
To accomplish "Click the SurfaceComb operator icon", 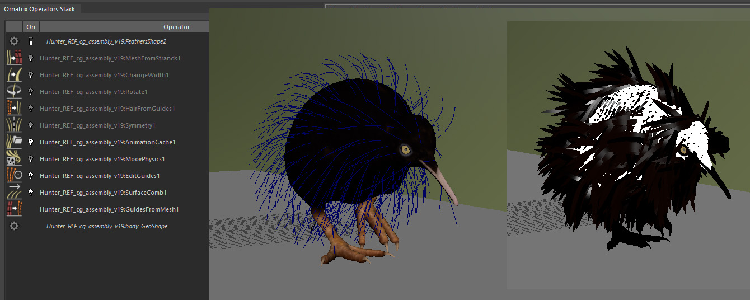I will 14,193.
